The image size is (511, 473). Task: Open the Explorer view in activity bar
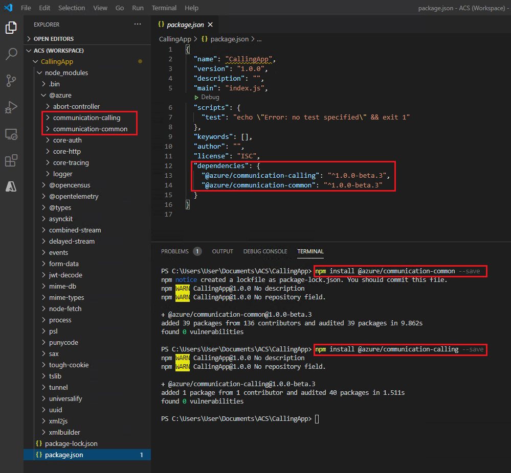click(x=11, y=28)
